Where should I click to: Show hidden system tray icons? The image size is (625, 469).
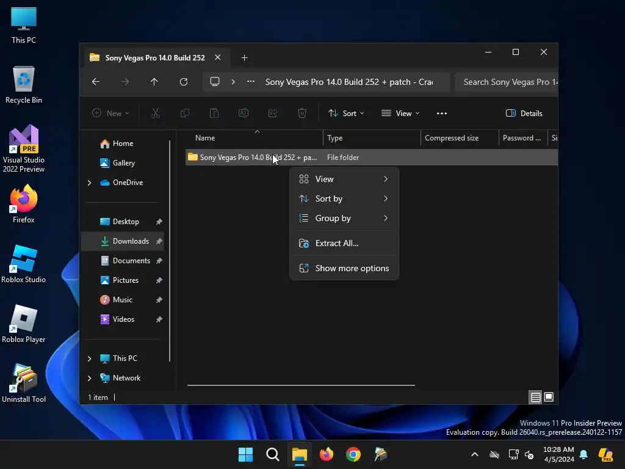pyautogui.click(x=474, y=454)
